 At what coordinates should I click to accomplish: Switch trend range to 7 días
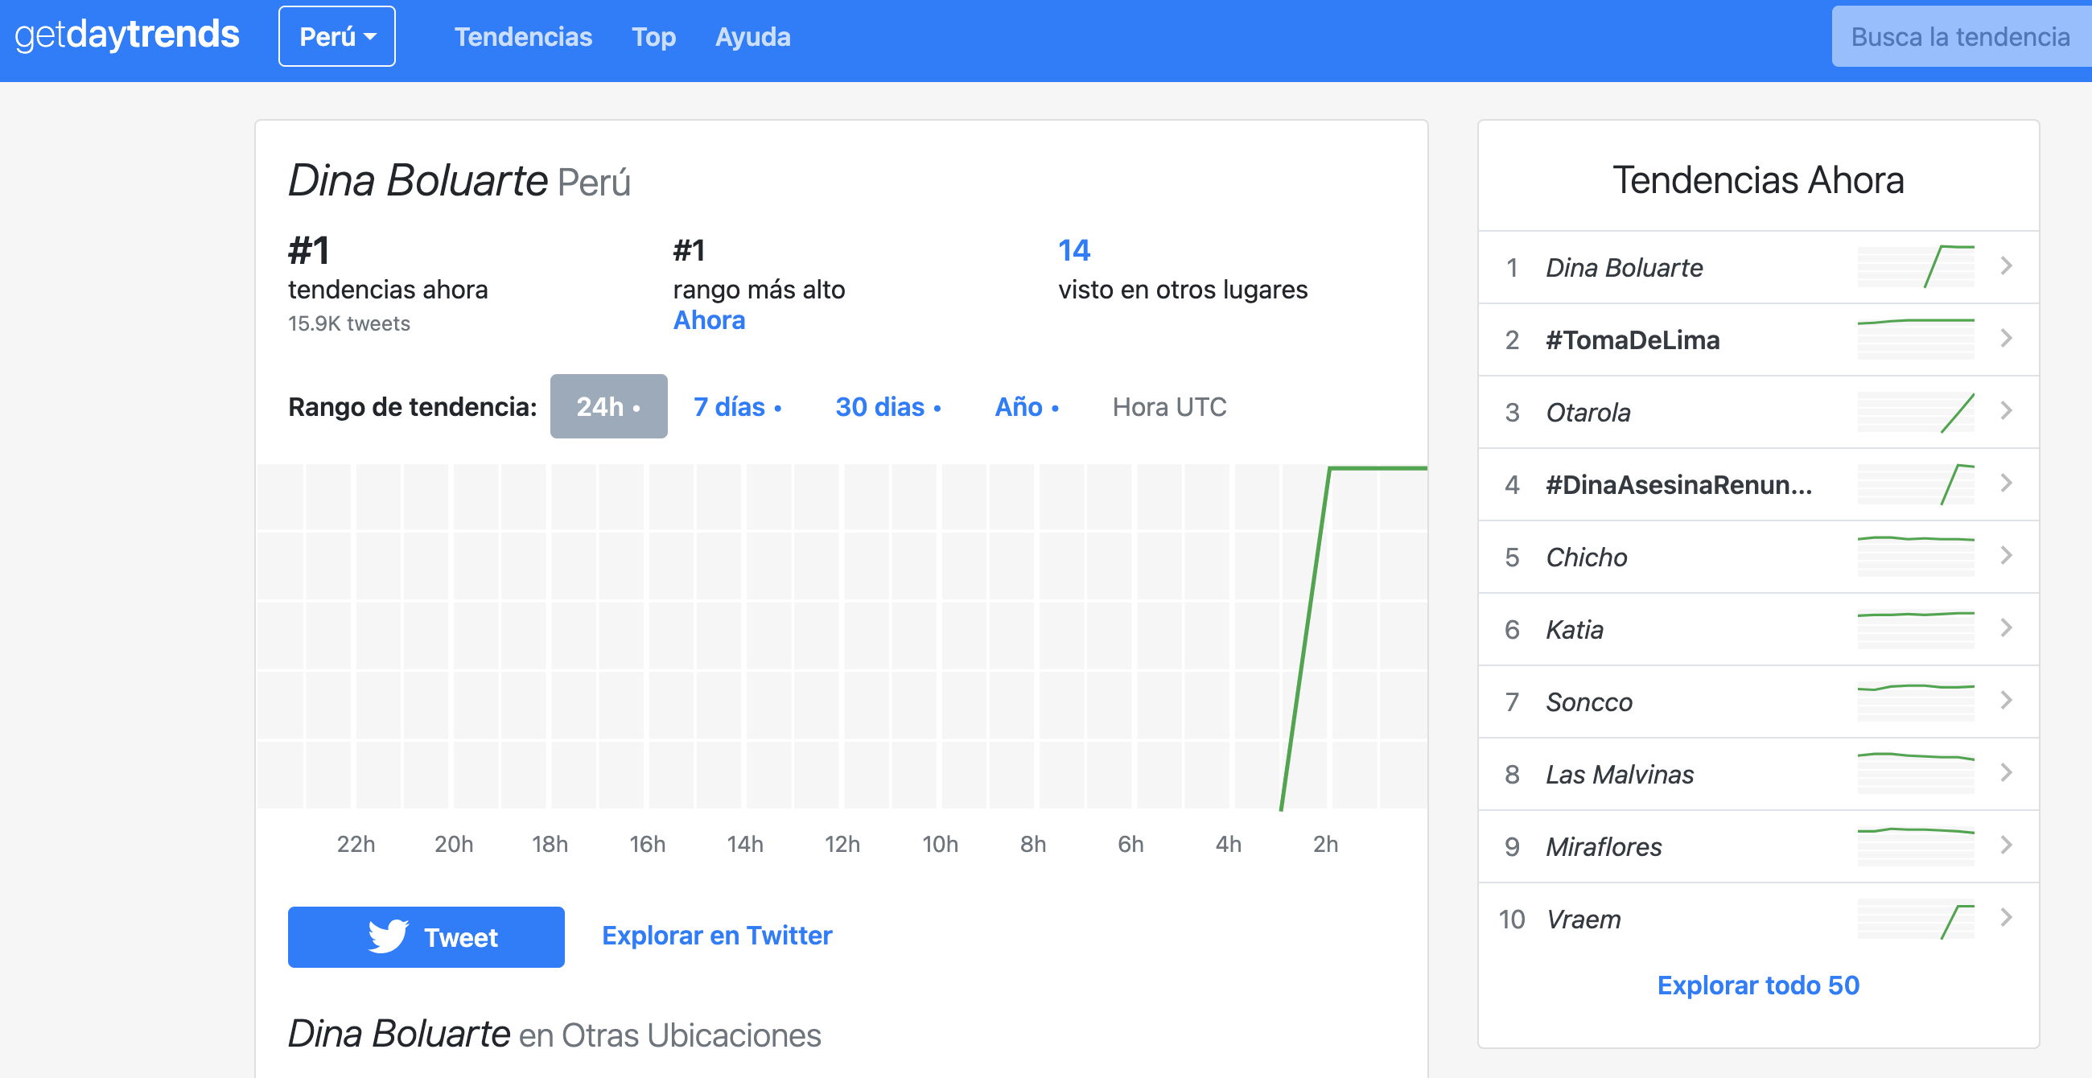pyautogui.click(x=736, y=407)
